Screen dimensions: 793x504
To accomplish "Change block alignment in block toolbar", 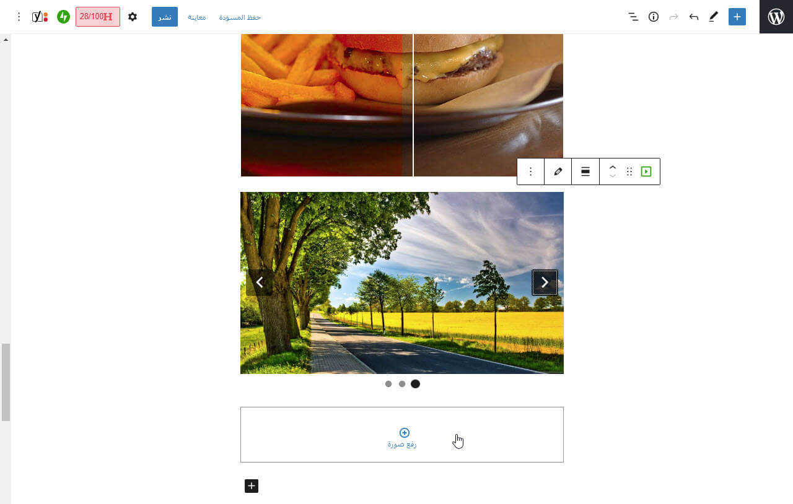I will point(585,172).
